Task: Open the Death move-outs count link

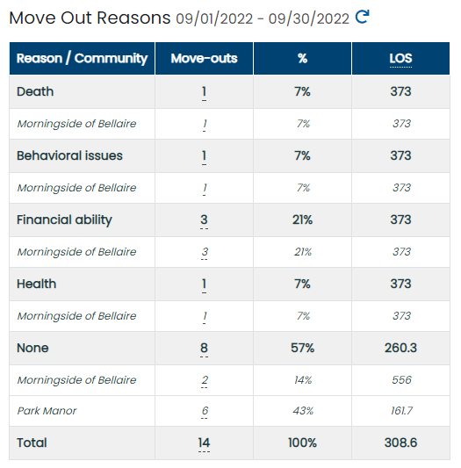Action: 204,92
